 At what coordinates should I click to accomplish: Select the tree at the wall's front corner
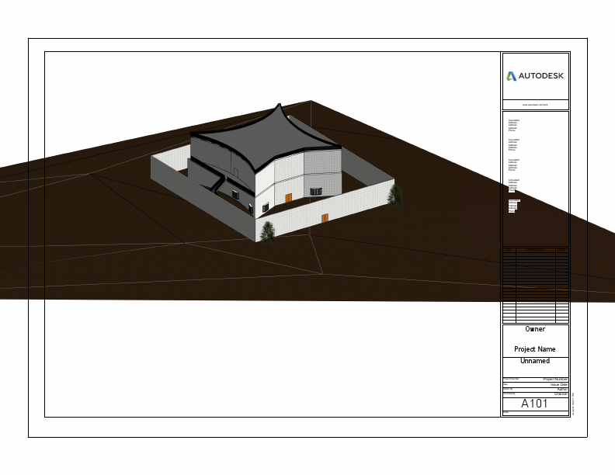(x=267, y=232)
